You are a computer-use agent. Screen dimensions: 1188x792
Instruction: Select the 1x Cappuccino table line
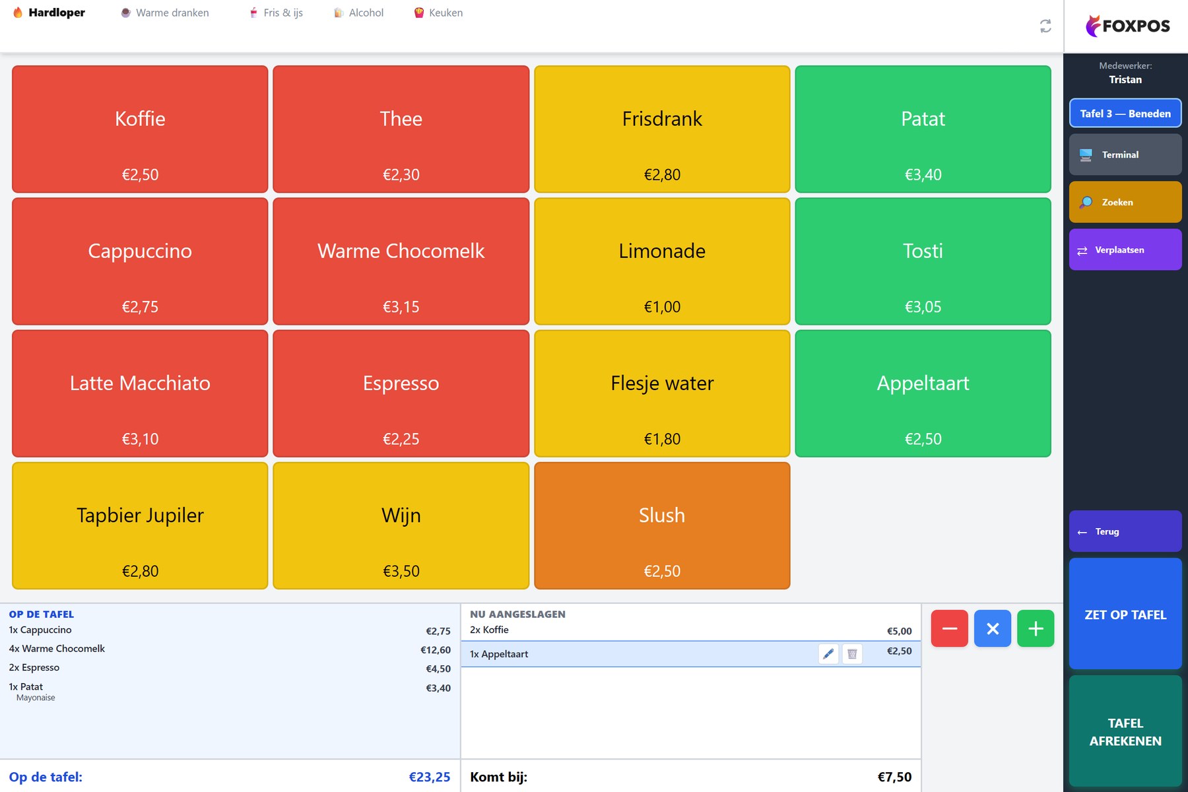tap(230, 630)
